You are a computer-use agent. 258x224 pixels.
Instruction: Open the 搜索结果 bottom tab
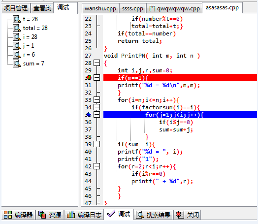coord(153,215)
